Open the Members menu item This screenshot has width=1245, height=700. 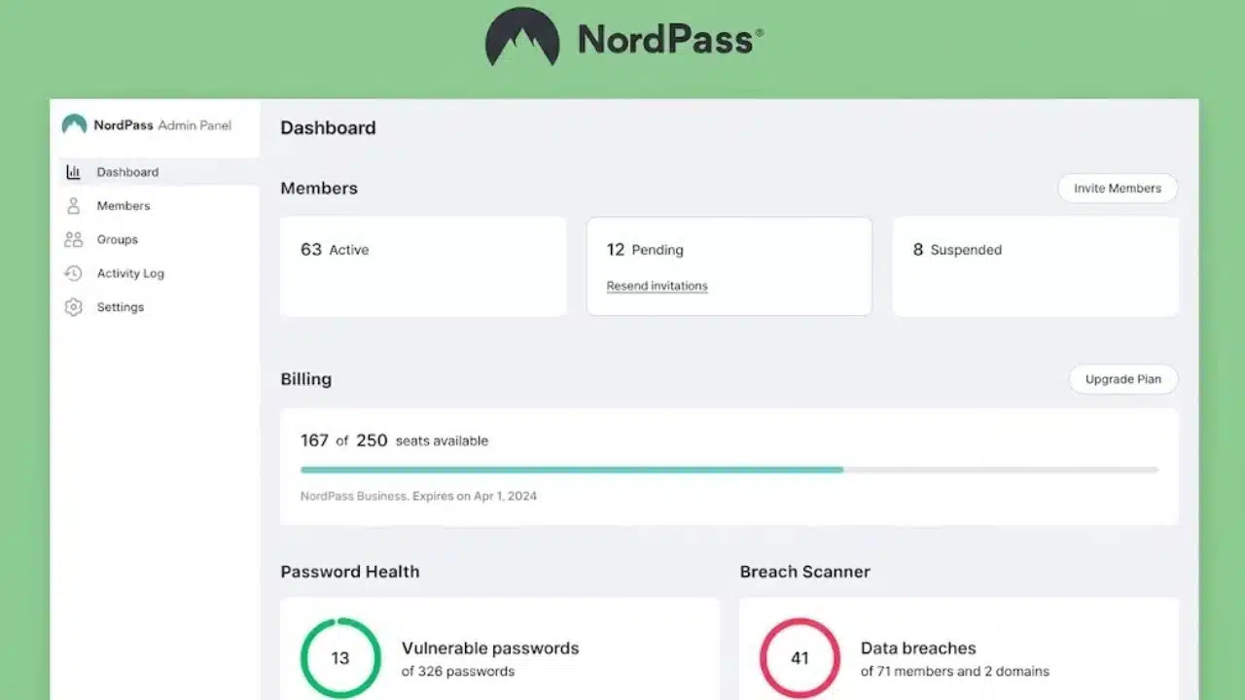124,206
